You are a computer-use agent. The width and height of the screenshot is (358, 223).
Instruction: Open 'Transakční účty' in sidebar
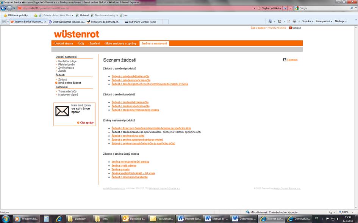tap(67, 91)
